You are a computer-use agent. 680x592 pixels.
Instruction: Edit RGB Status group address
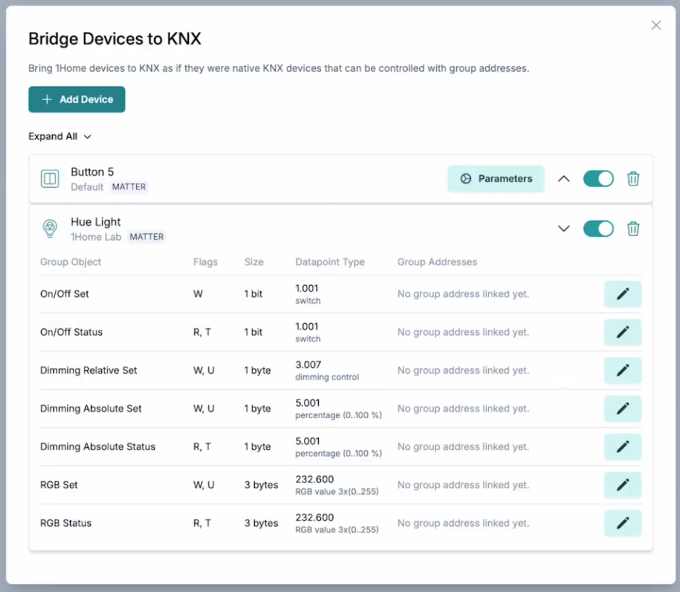coord(623,524)
